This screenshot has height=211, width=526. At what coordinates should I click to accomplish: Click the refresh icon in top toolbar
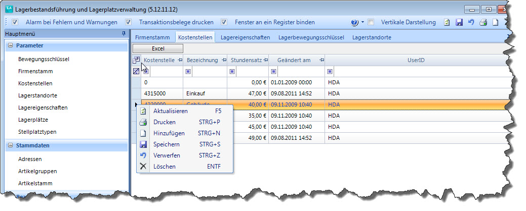(x=447, y=22)
